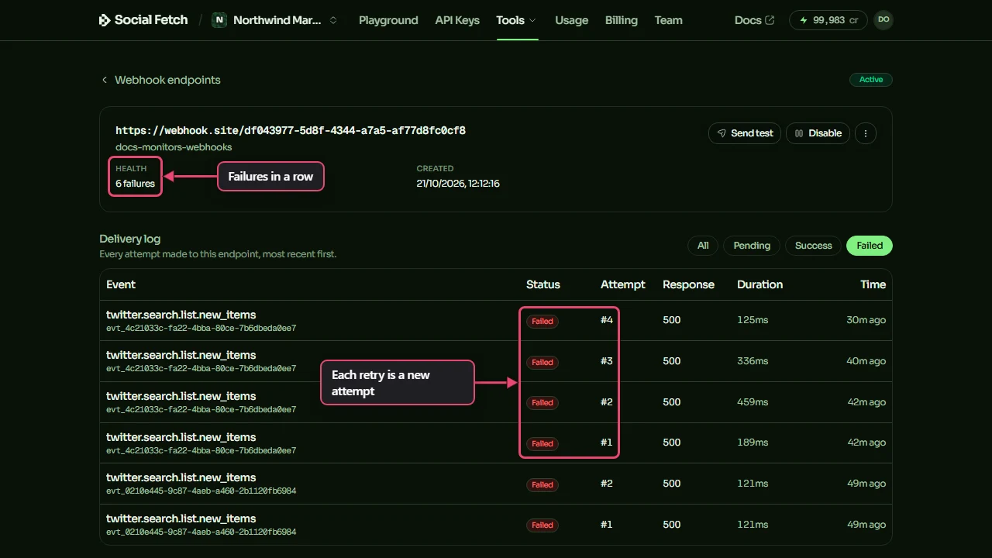This screenshot has width=992, height=558.
Task: Navigate to API Keys
Action: (x=457, y=20)
